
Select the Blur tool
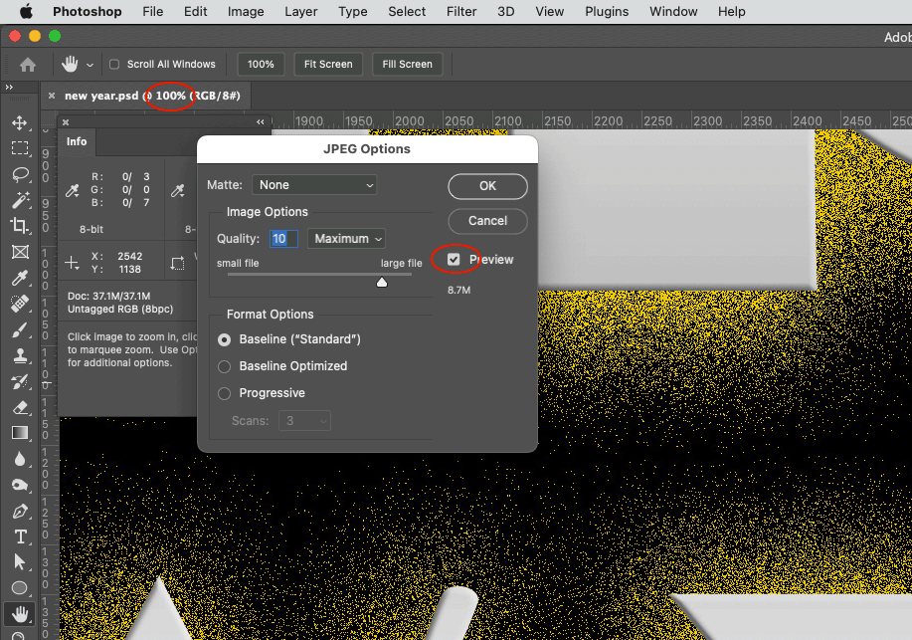point(20,459)
